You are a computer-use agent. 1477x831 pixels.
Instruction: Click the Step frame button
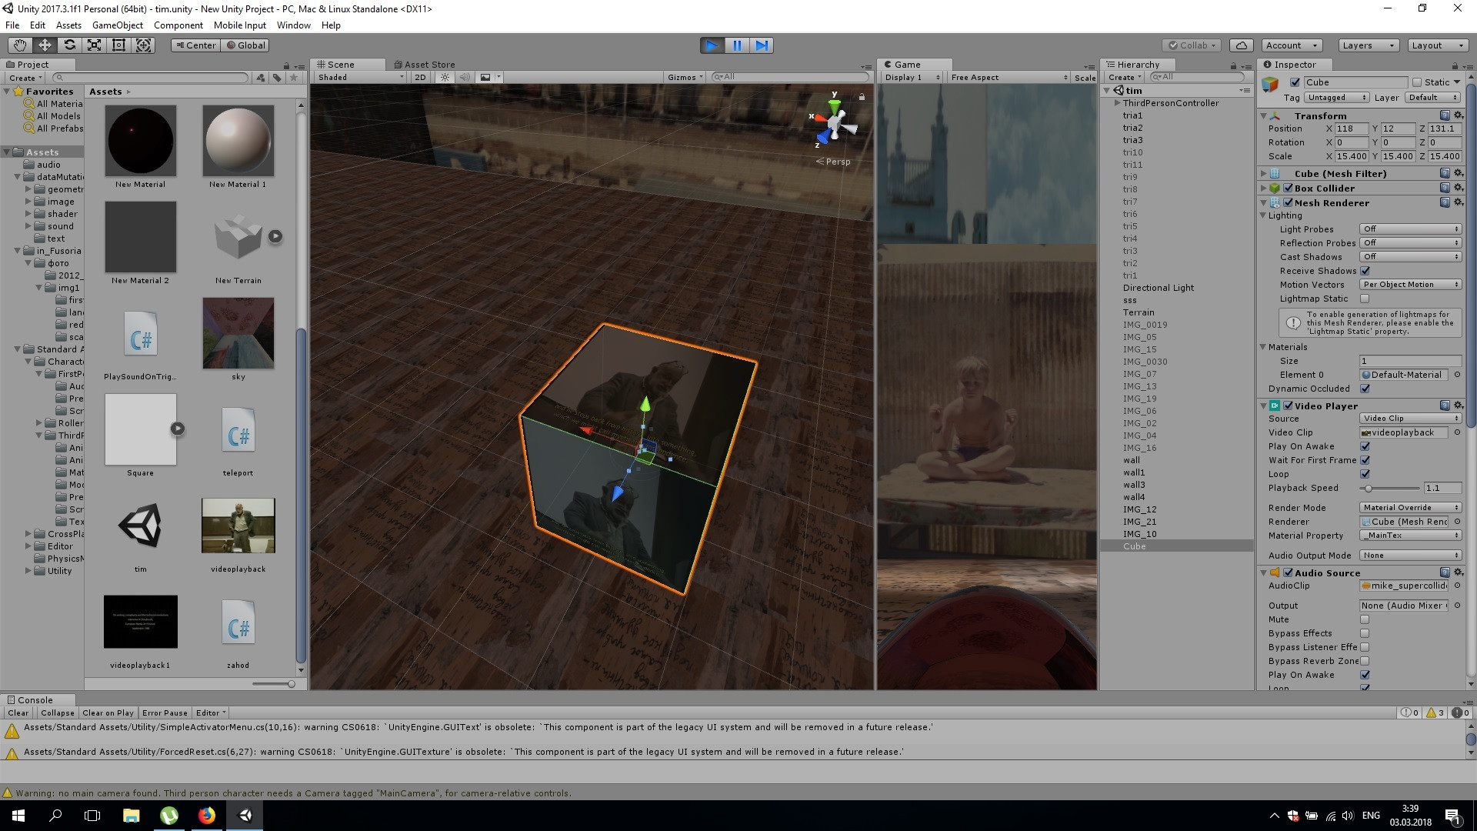(762, 45)
